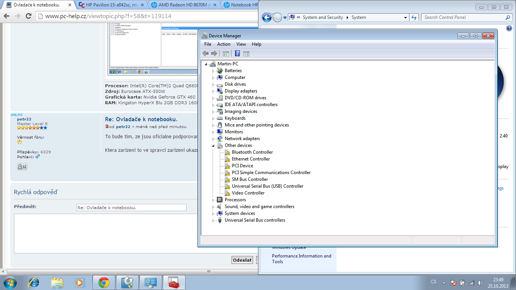Expand the DVD/CD-ROM drives category
Screen dimensions: 516x290
coord(213,98)
